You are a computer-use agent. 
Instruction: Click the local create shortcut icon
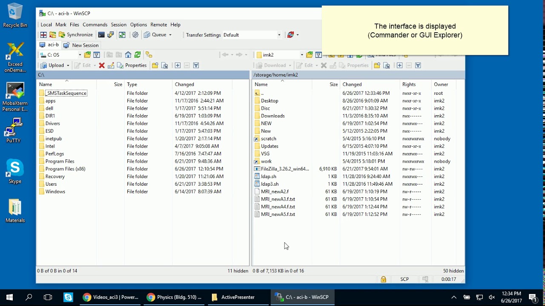pos(165,65)
